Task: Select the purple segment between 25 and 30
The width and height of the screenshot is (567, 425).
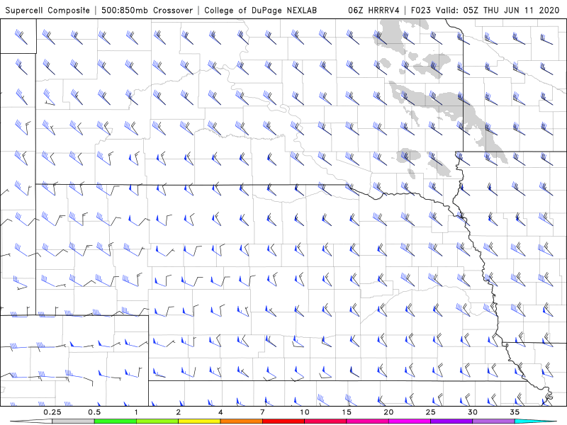Action: point(451,421)
